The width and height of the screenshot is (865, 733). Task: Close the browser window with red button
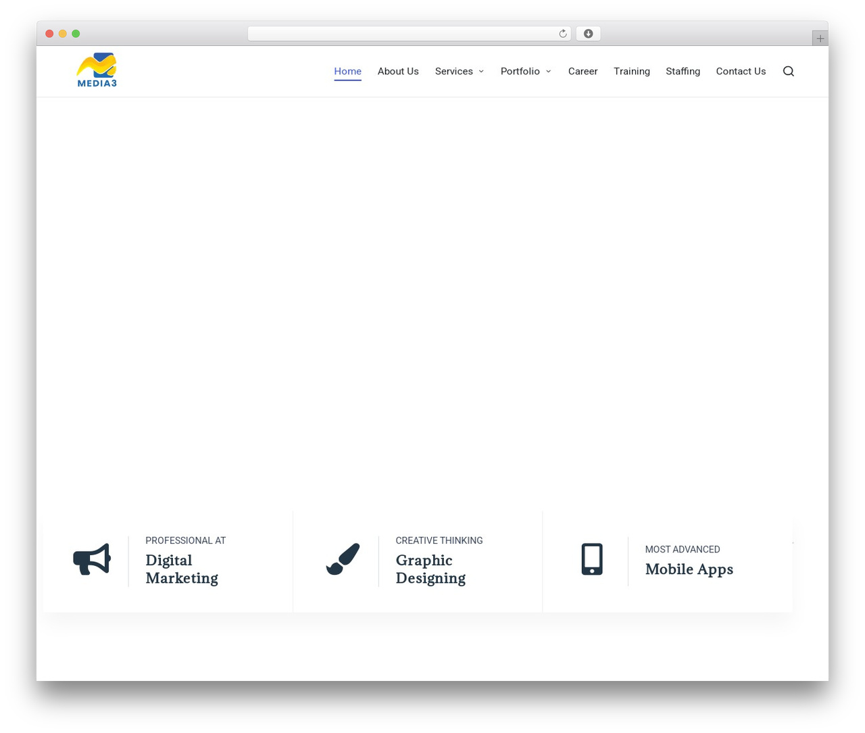tap(49, 34)
